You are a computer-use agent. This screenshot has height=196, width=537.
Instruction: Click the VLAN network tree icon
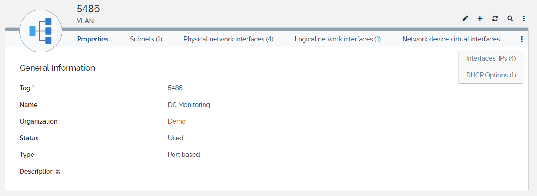(41, 31)
